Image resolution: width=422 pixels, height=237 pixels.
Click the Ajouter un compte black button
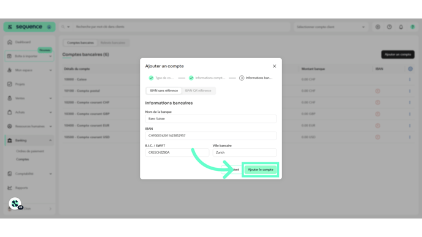[398, 55]
